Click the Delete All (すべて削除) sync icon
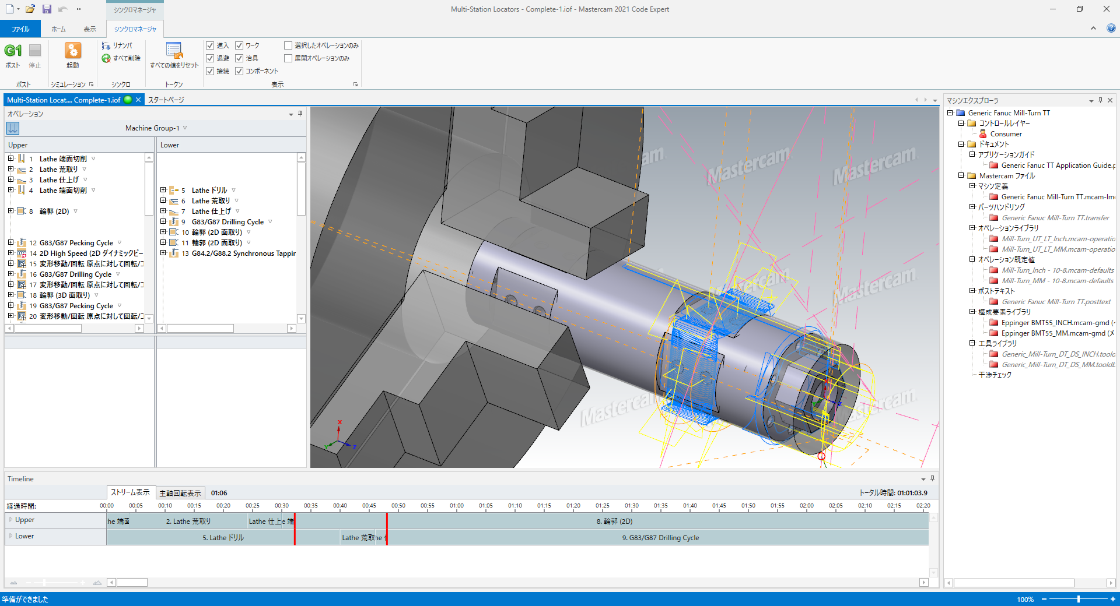This screenshot has width=1120, height=606. 106,58
